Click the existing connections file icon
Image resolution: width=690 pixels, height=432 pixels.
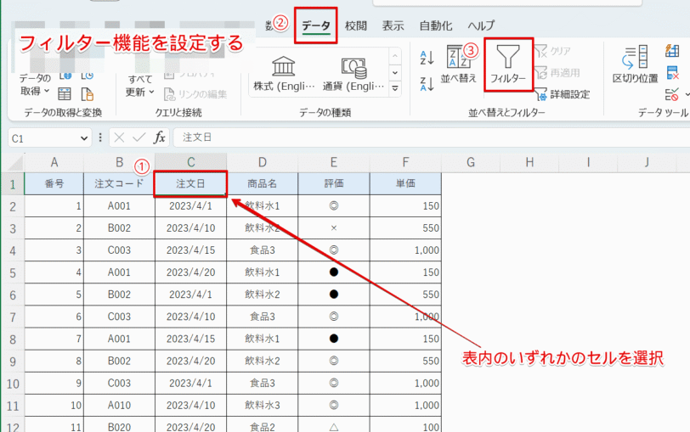click(x=88, y=94)
